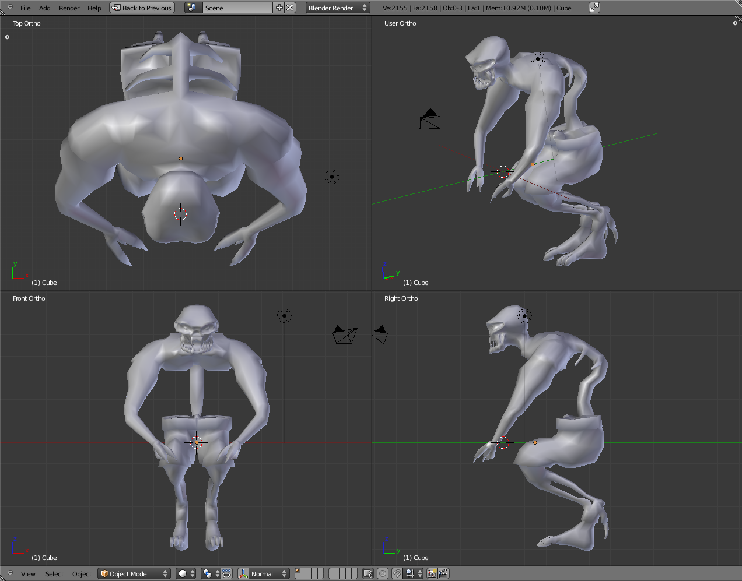Screen dimensions: 742x581
Task: Toggle proportional editing circle icon
Action: click(x=383, y=574)
